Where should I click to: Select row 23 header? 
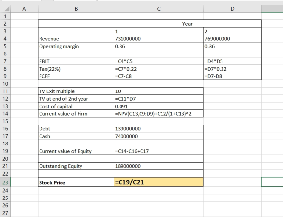click(x=5, y=182)
